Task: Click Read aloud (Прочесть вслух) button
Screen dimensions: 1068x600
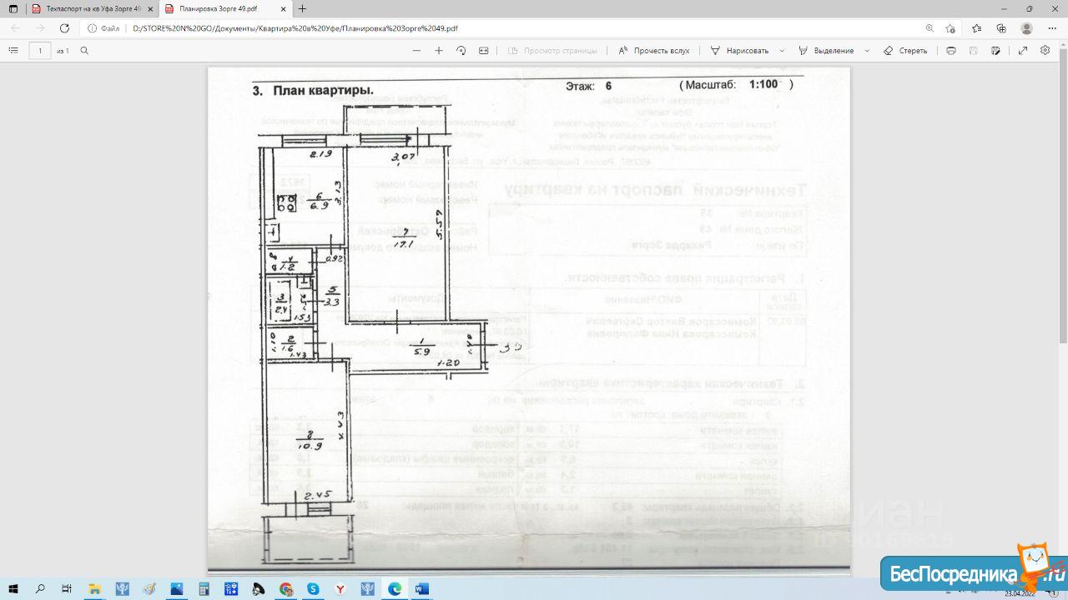Action: pos(653,50)
